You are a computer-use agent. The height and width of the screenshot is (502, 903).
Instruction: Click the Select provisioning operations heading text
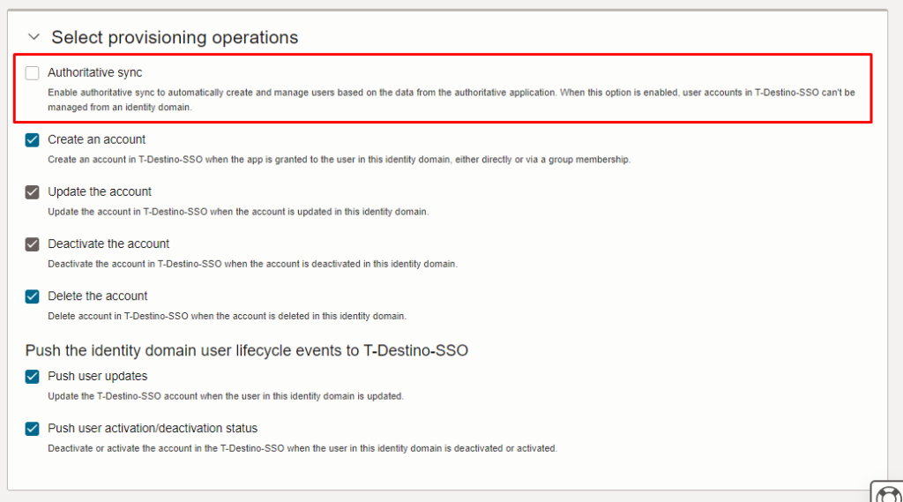[175, 37]
